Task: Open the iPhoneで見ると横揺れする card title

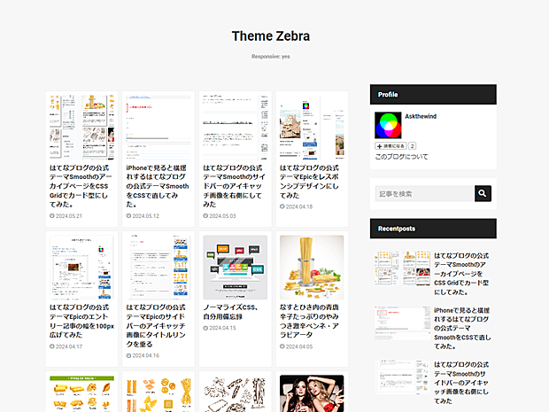Action: tap(158, 186)
